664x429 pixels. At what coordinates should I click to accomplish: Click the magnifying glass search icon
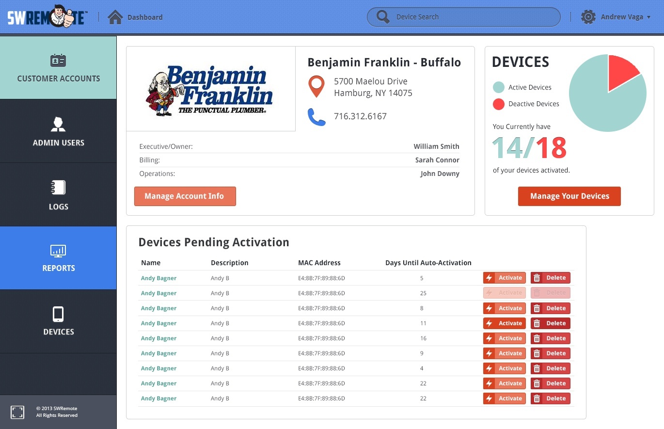coord(383,17)
